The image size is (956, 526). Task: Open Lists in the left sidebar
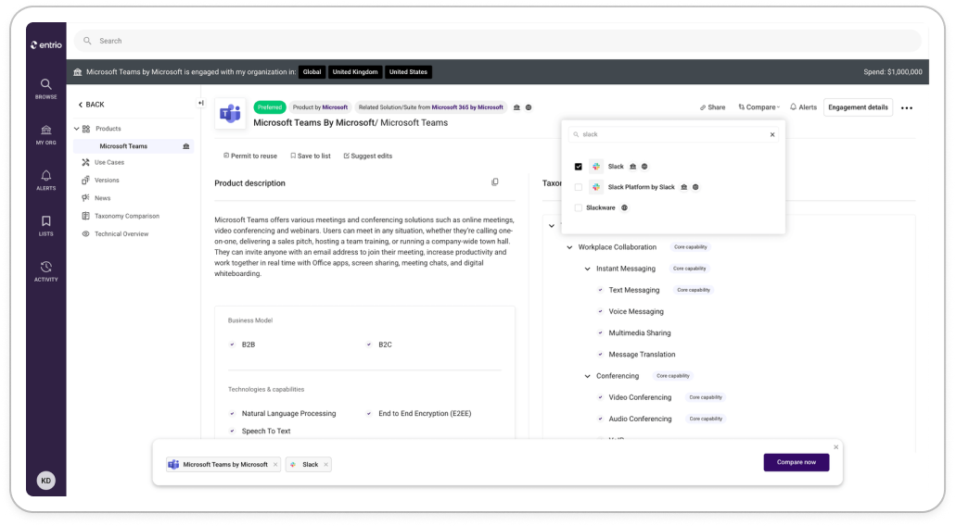click(x=45, y=225)
